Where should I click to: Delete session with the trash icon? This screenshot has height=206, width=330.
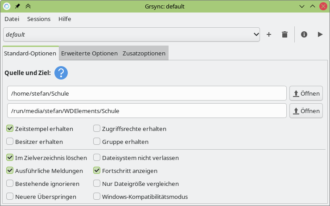pyautogui.click(x=285, y=34)
